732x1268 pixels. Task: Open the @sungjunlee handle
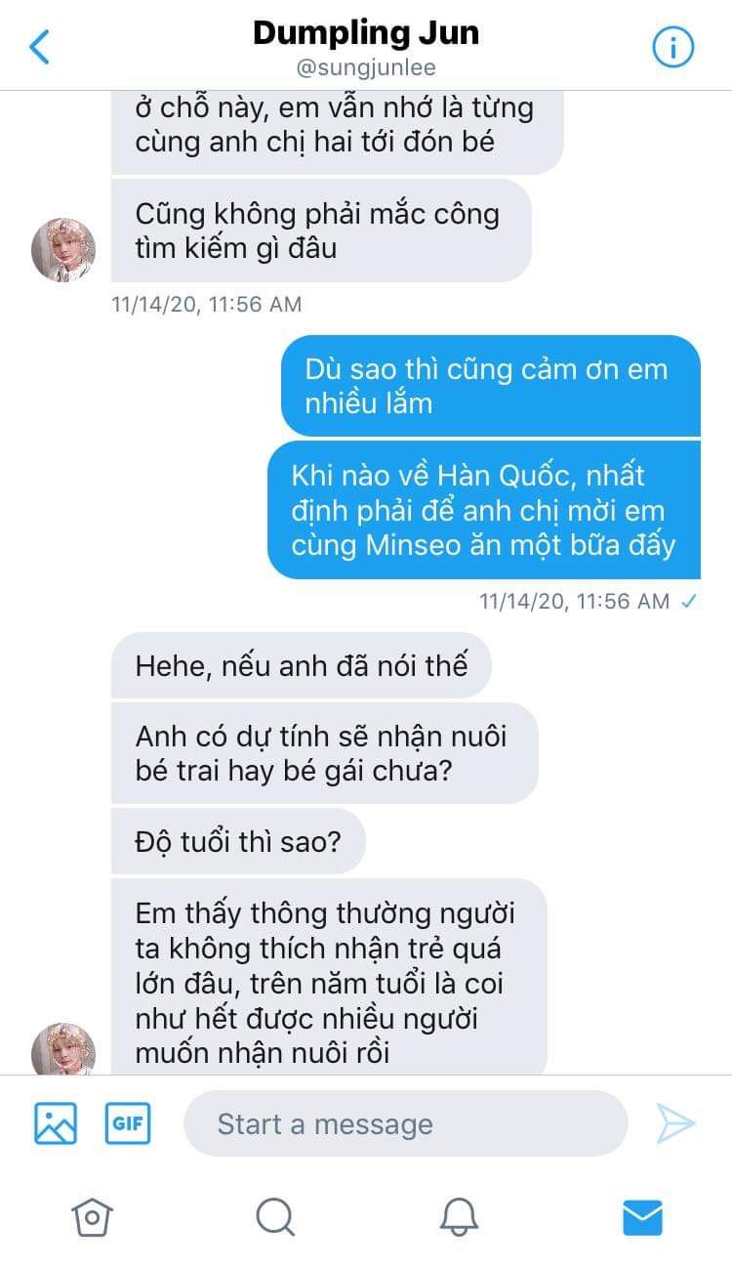click(366, 68)
